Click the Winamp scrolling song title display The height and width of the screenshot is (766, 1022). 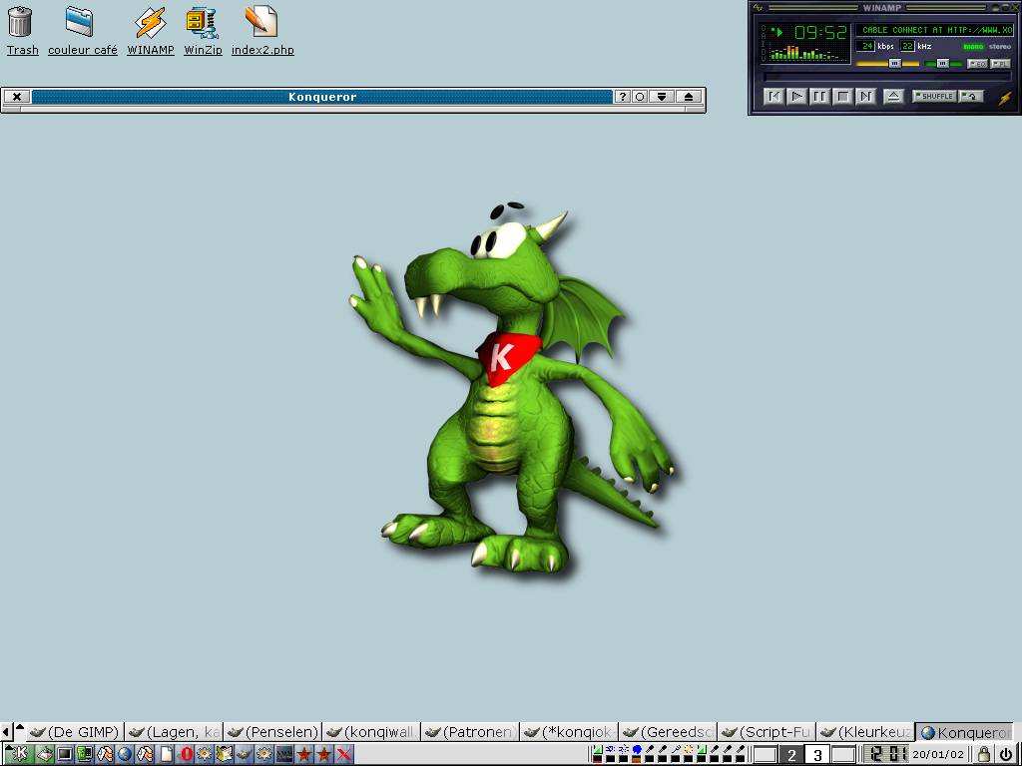934,30
